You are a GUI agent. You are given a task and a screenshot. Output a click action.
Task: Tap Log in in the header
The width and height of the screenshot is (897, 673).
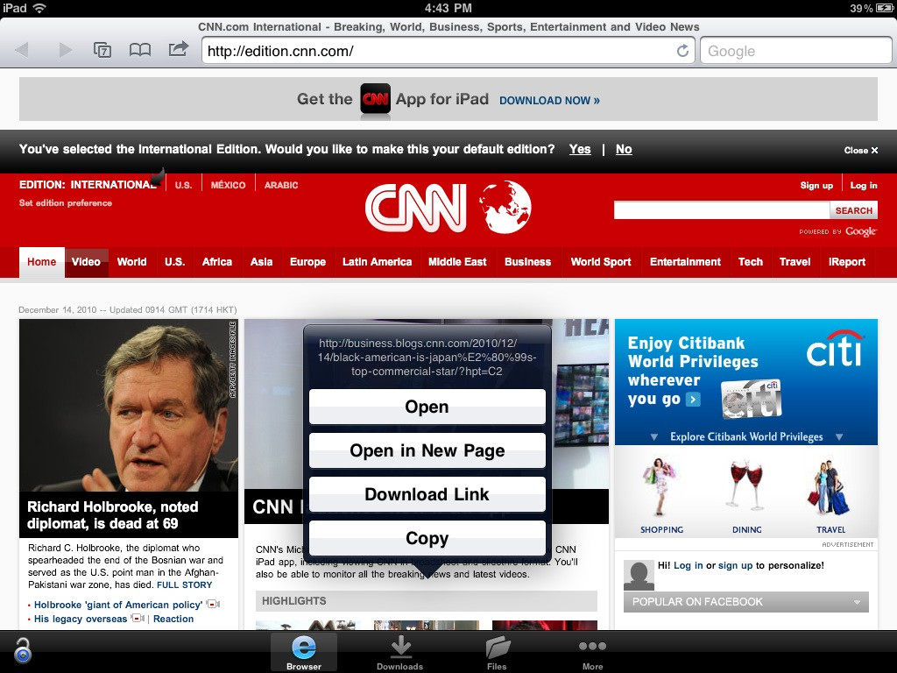coord(863,185)
